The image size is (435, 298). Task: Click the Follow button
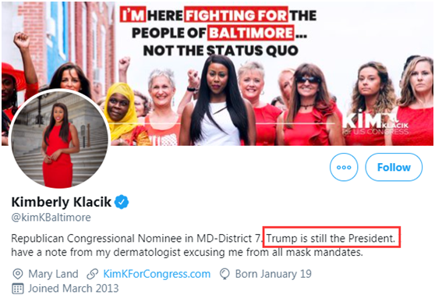[394, 167]
